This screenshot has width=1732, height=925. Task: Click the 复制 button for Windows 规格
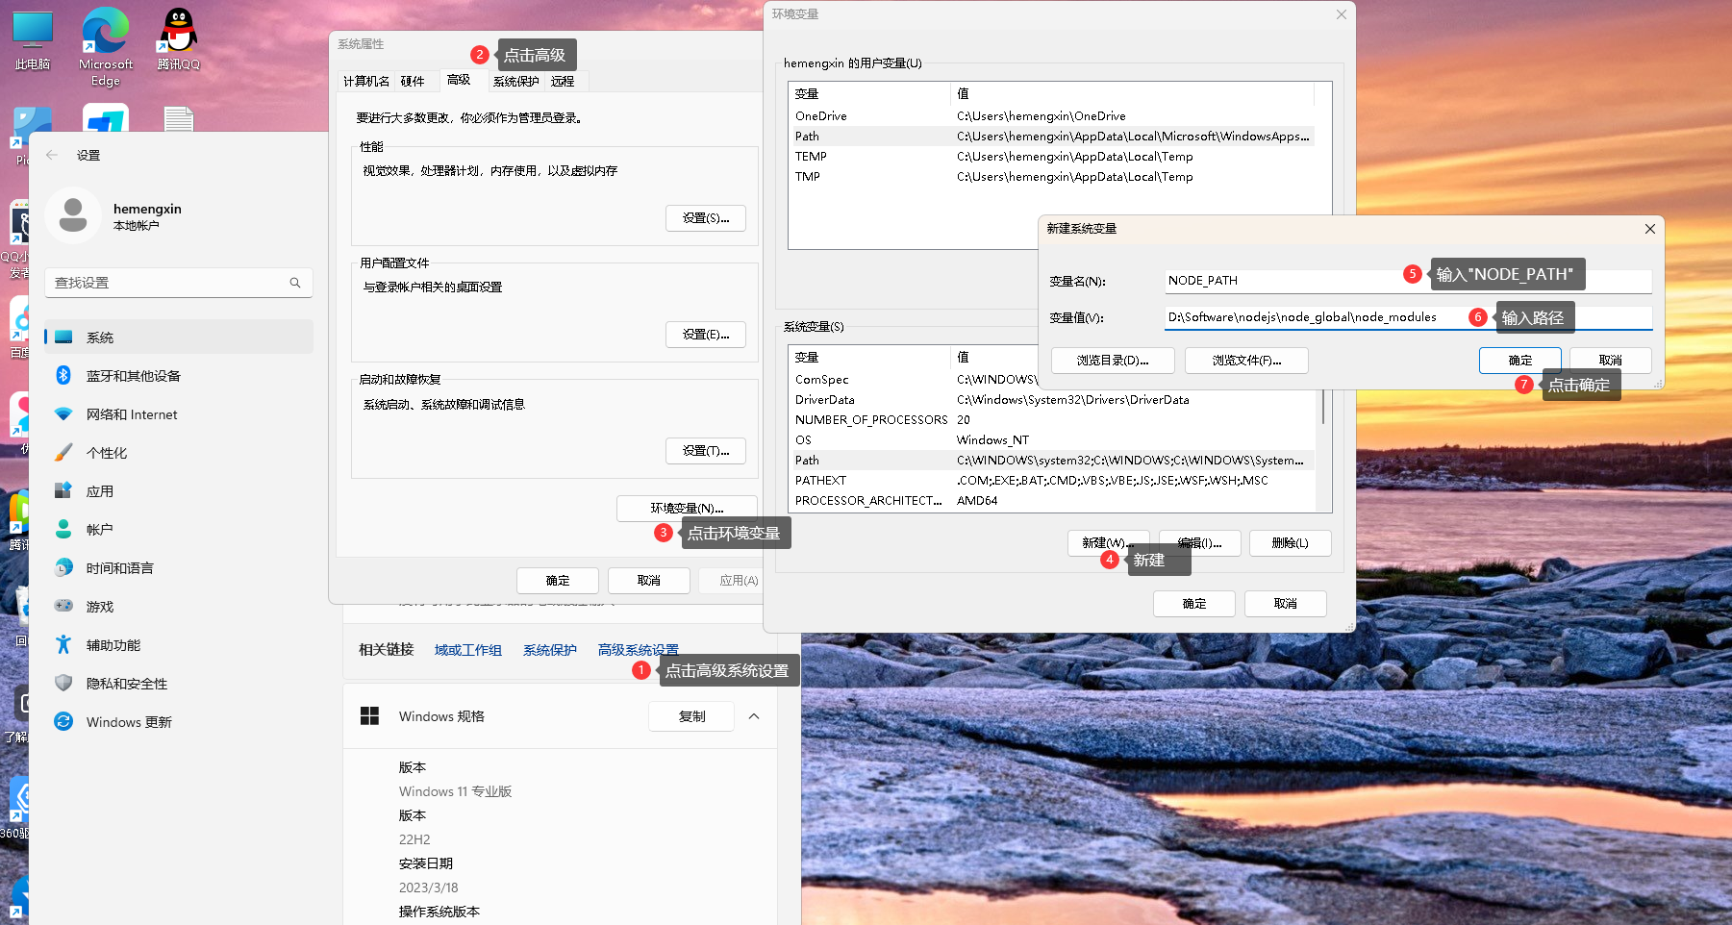click(x=691, y=716)
